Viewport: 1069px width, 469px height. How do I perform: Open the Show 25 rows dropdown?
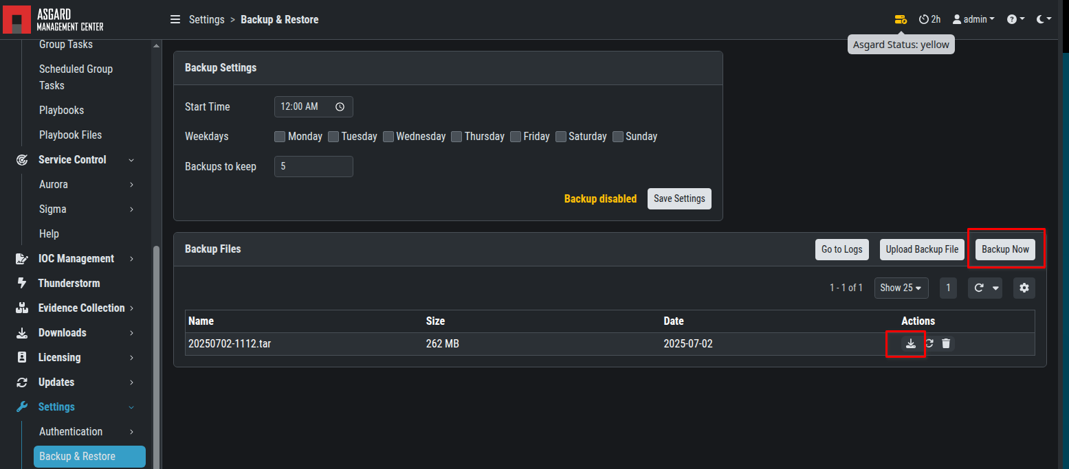pos(901,288)
